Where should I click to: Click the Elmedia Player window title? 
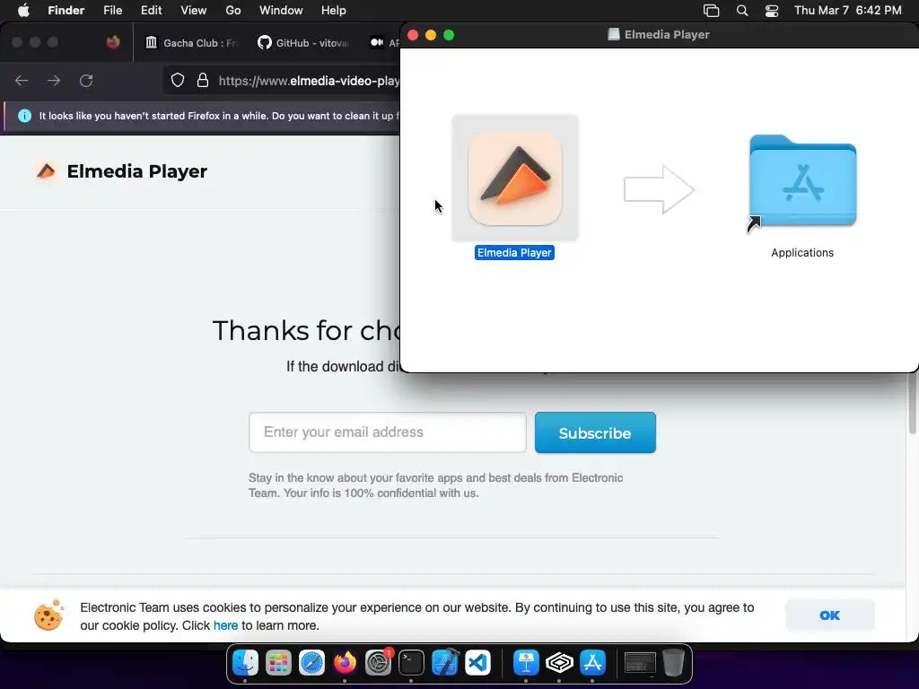click(667, 35)
